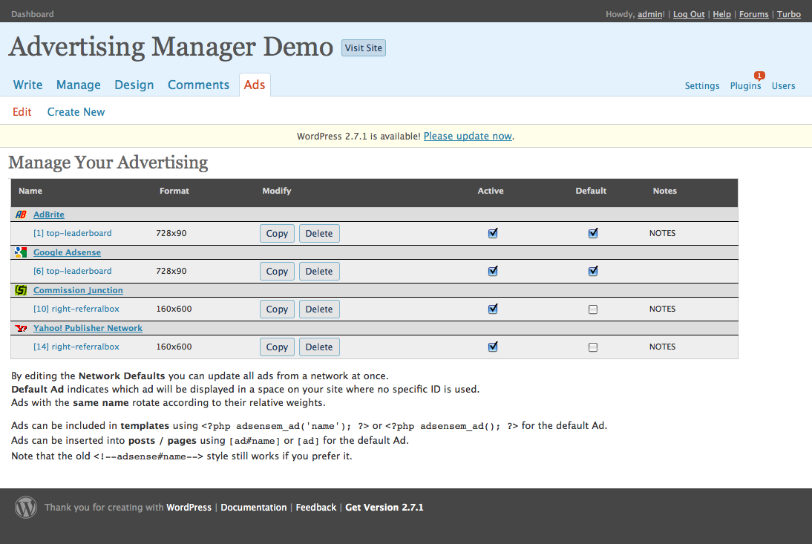Follow the 'Please update now' link
Screen dimensions: 812x544
468,137
